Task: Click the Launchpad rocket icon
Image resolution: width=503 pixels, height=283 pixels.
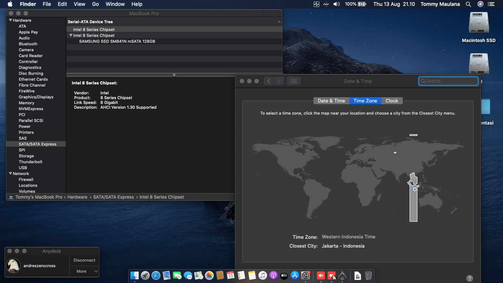Action: pos(145,275)
